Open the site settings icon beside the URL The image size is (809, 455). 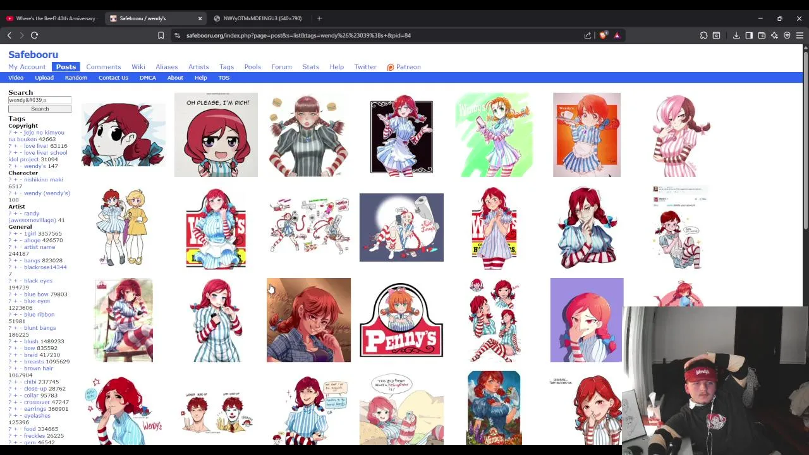[x=177, y=35]
